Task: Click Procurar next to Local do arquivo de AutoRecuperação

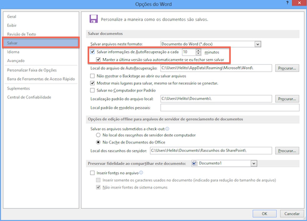Action: (287, 68)
